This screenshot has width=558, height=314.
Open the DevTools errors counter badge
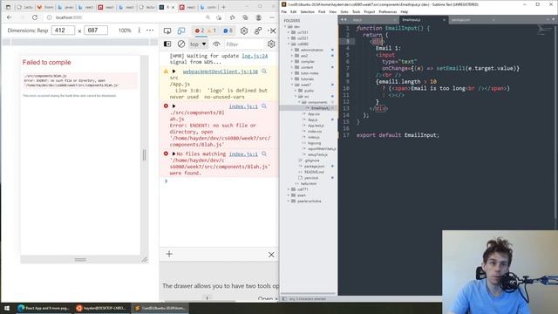[200, 31]
